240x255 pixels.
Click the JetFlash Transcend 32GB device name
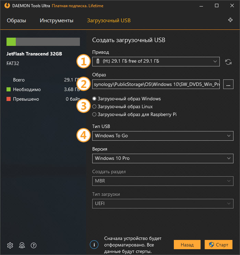34,54
